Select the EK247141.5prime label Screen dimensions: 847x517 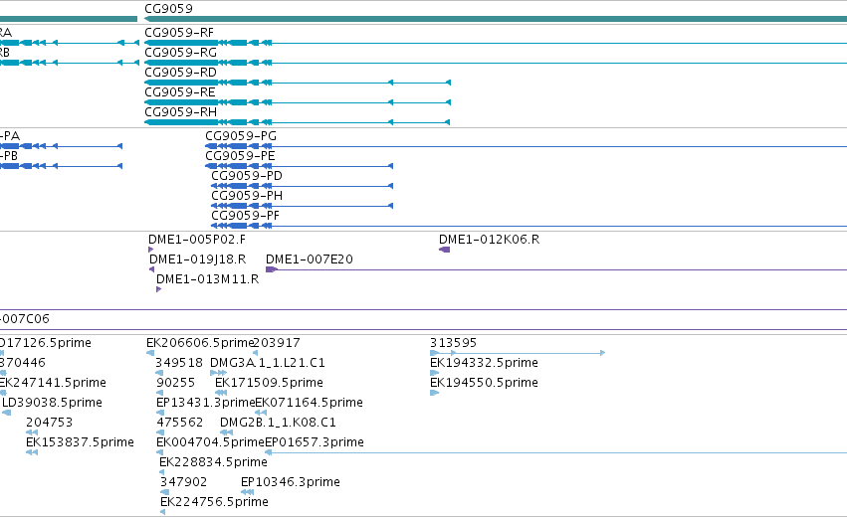click(x=53, y=383)
